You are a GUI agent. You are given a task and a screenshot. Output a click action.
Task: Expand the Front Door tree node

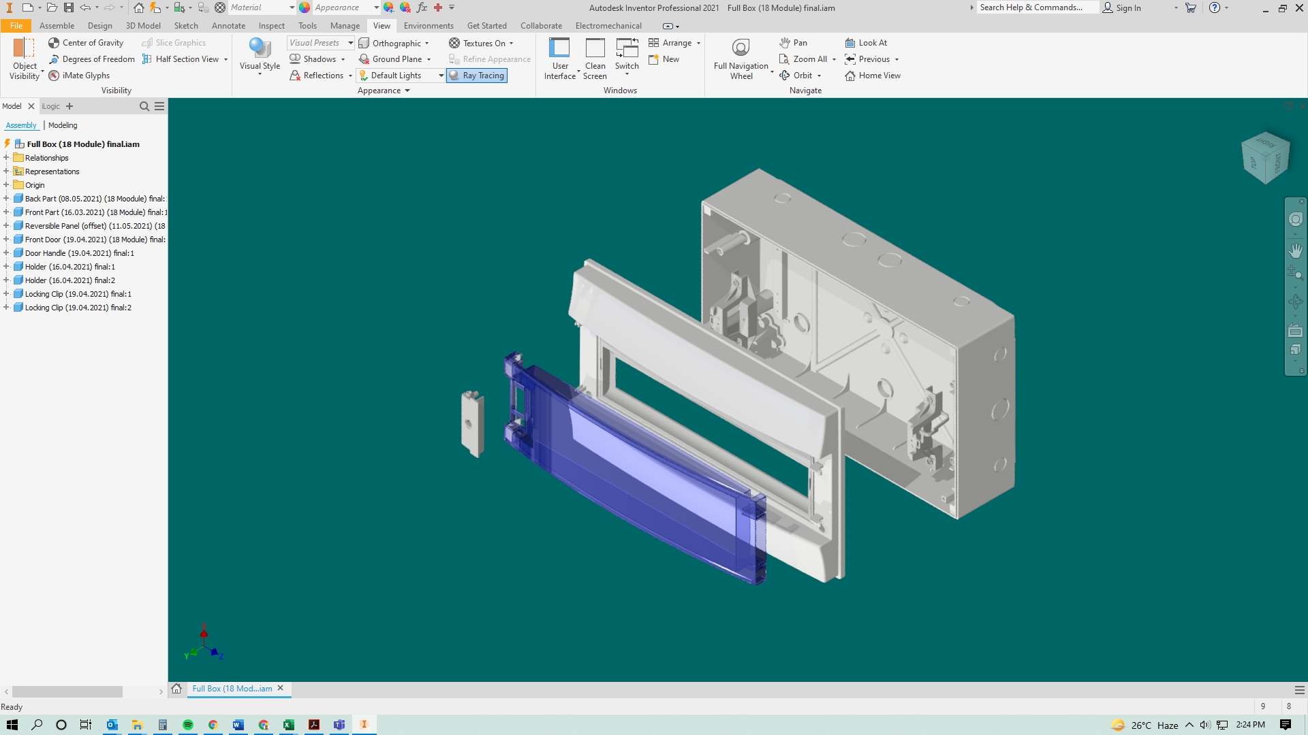pyautogui.click(x=6, y=240)
